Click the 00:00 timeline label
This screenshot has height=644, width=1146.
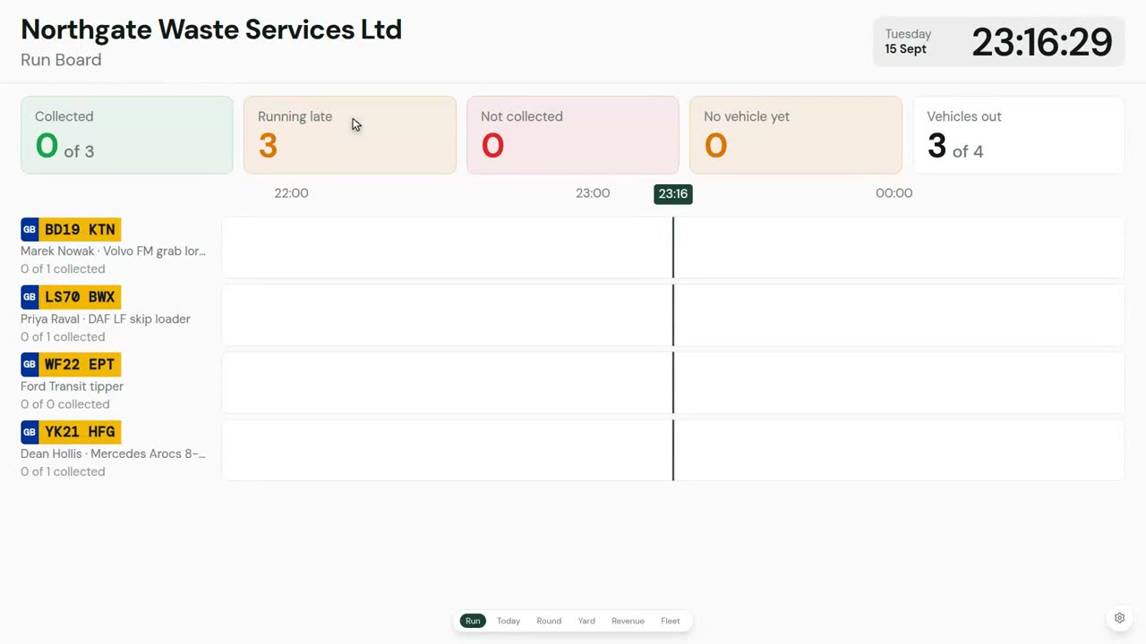pos(894,193)
